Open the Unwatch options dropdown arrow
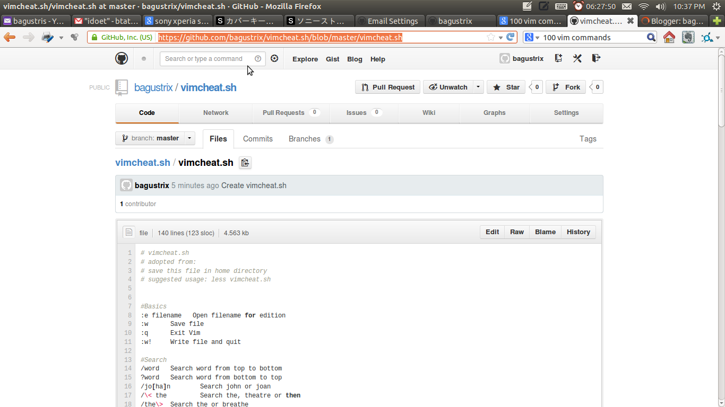This screenshot has width=725, height=407. click(x=478, y=87)
